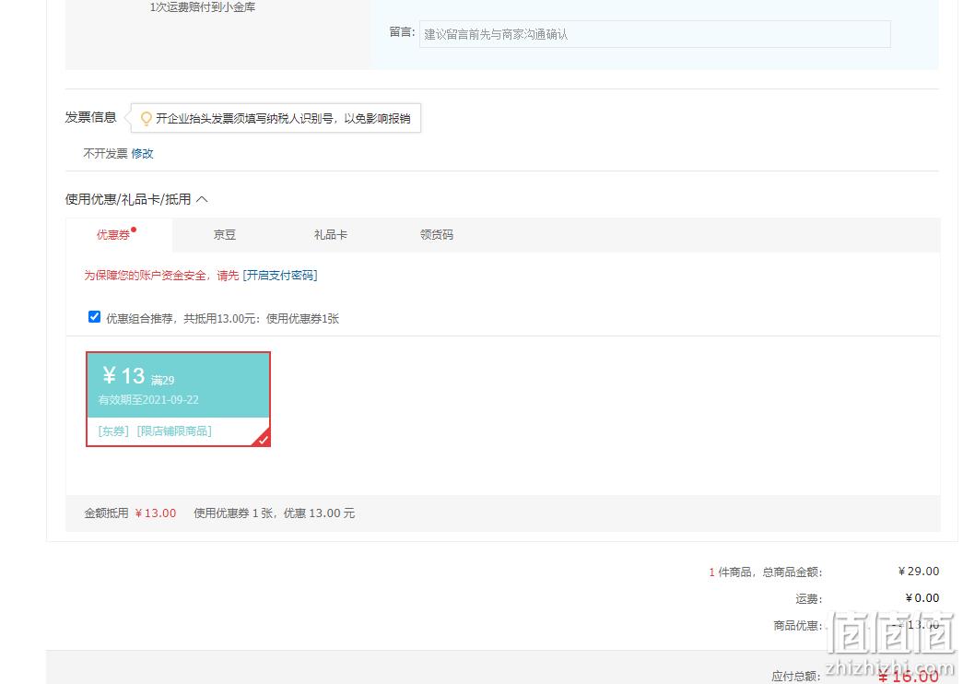Uncheck the 优惠组合推荐 checkbox
Screen dimensions: 963x684
pyautogui.click(x=95, y=317)
